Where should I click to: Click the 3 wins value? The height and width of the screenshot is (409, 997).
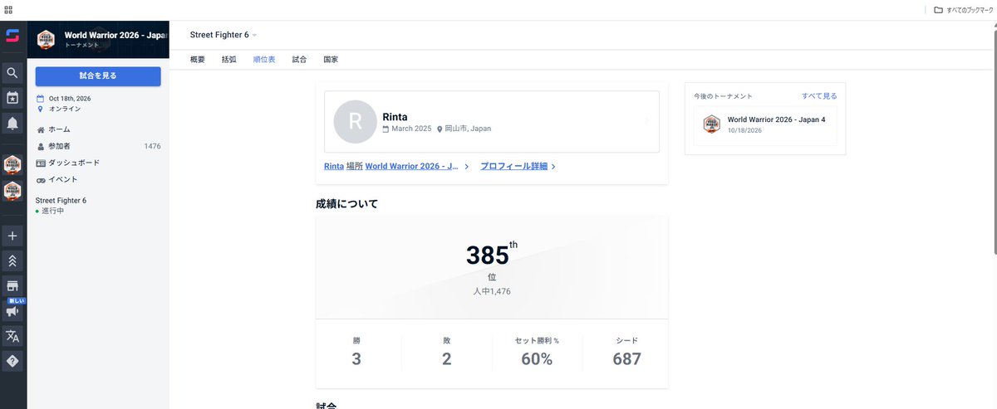tap(356, 359)
